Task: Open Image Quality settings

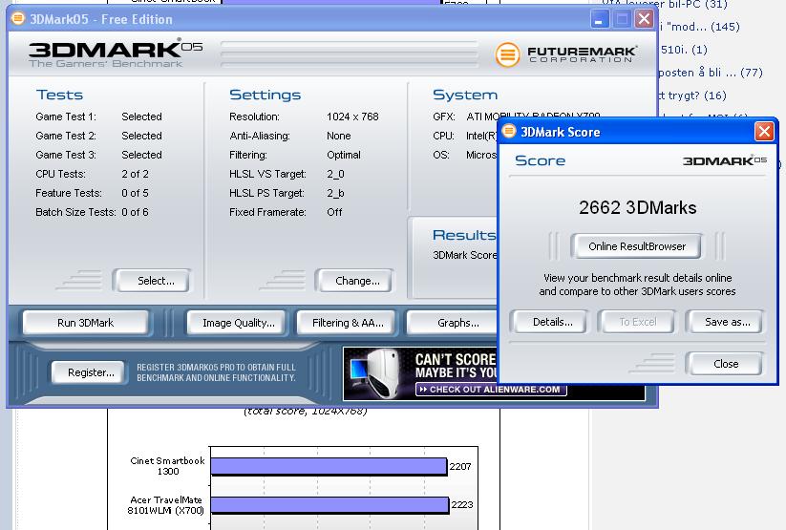Action: coord(239,323)
